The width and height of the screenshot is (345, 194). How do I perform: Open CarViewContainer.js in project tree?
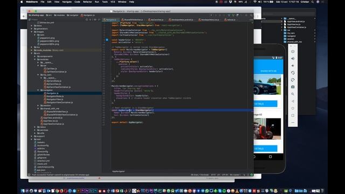click(x=55, y=72)
